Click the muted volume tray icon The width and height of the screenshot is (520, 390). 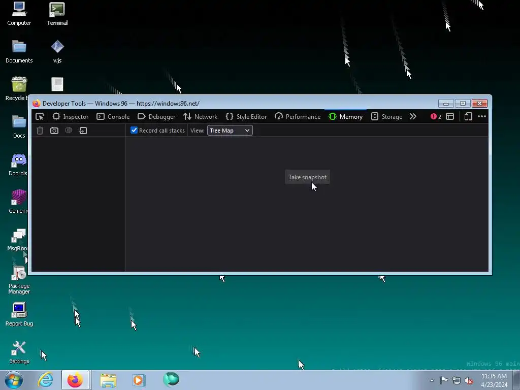pos(469,380)
